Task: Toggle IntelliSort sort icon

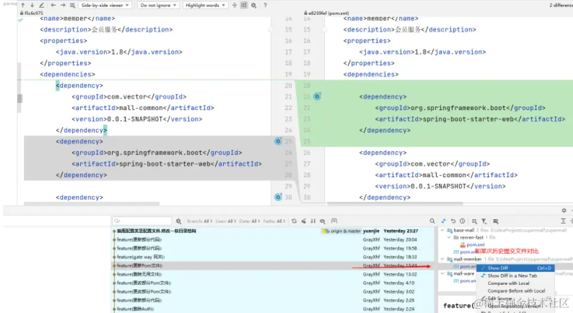Action: (313, 221)
